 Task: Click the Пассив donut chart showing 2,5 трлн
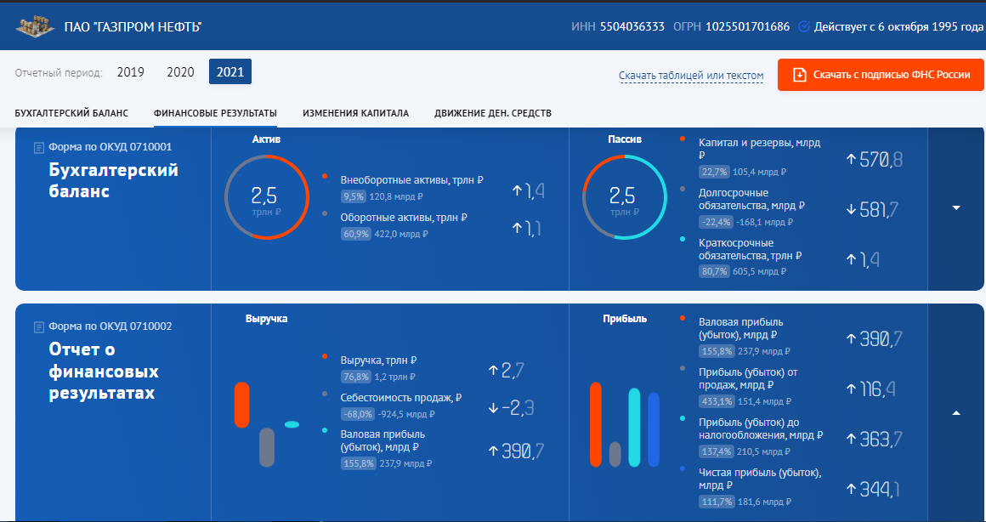(622, 198)
